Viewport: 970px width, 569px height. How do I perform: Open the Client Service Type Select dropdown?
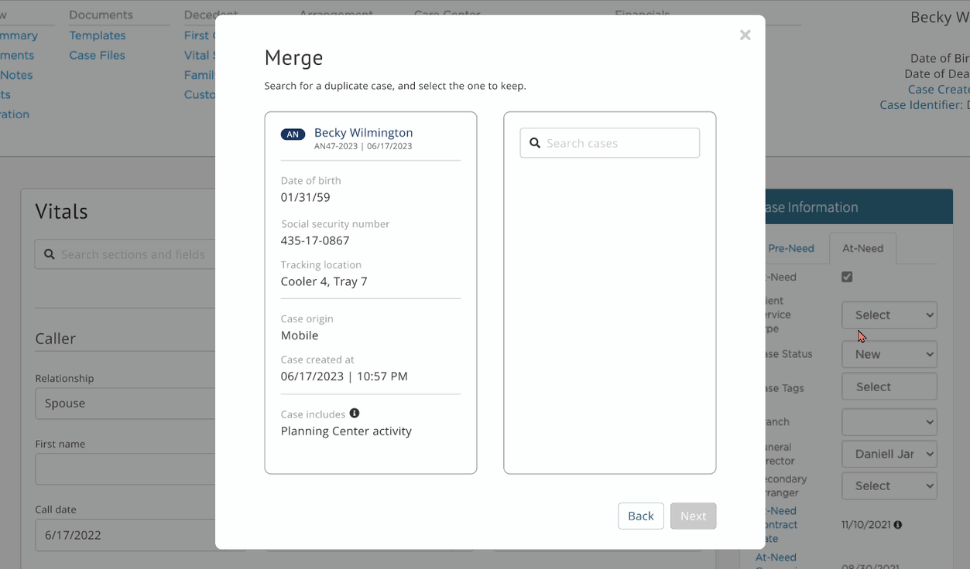(x=889, y=315)
